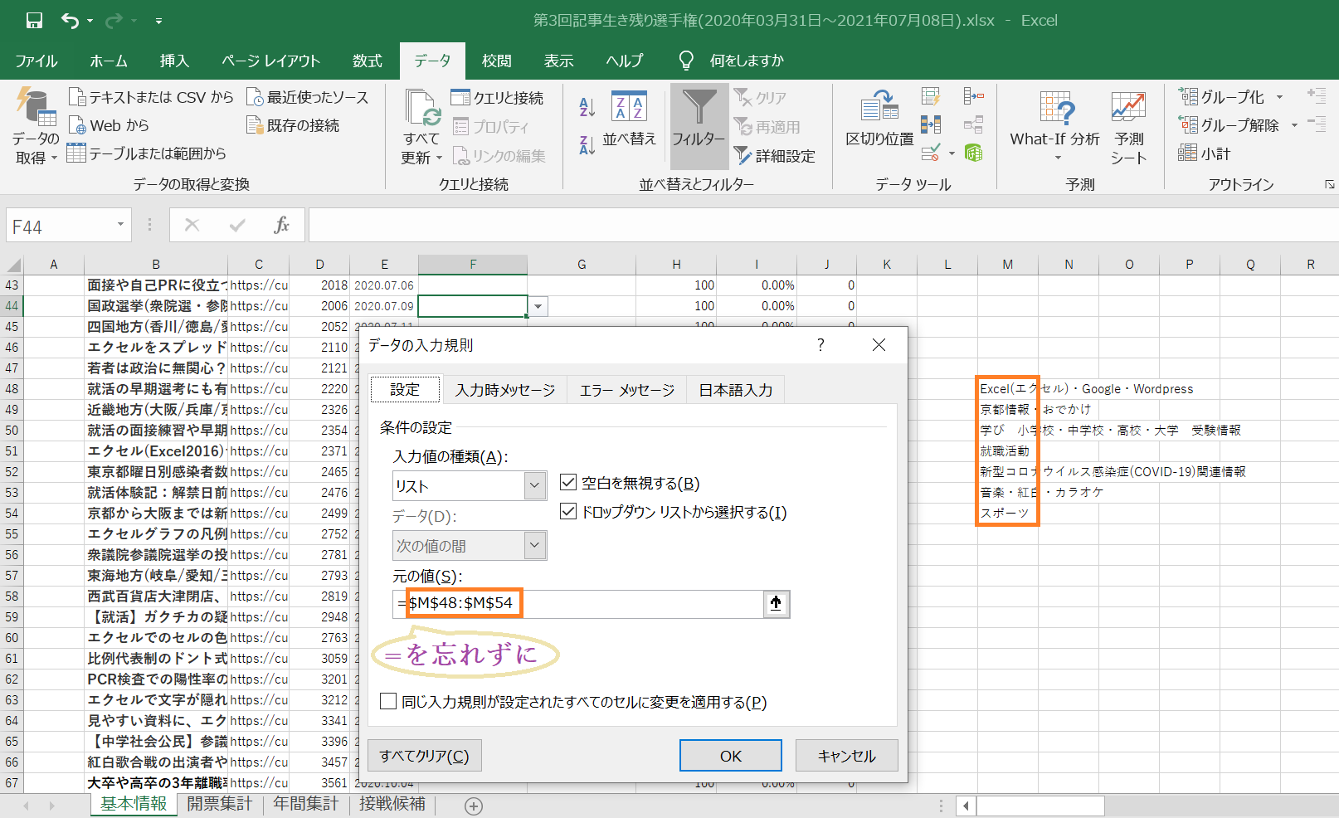Screen dimensions: 1339x818
Task: Click the 元の値 source input field
Action: (x=578, y=604)
